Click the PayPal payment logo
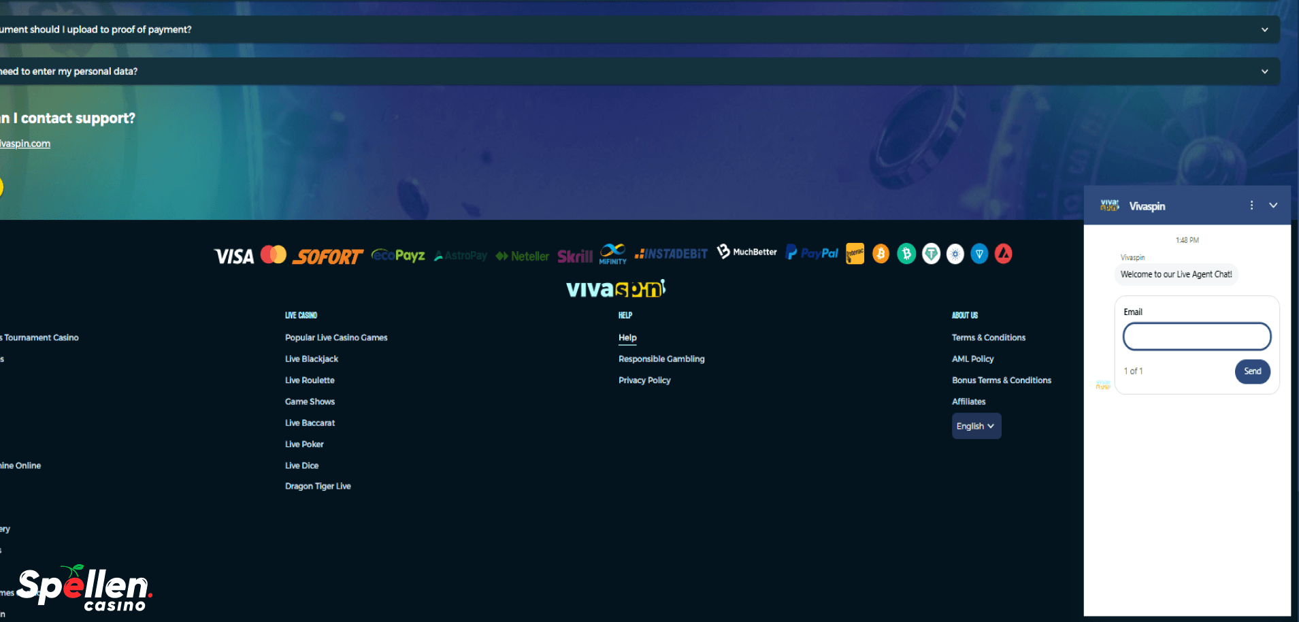Image resolution: width=1299 pixels, height=622 pixels. [812, 253]
